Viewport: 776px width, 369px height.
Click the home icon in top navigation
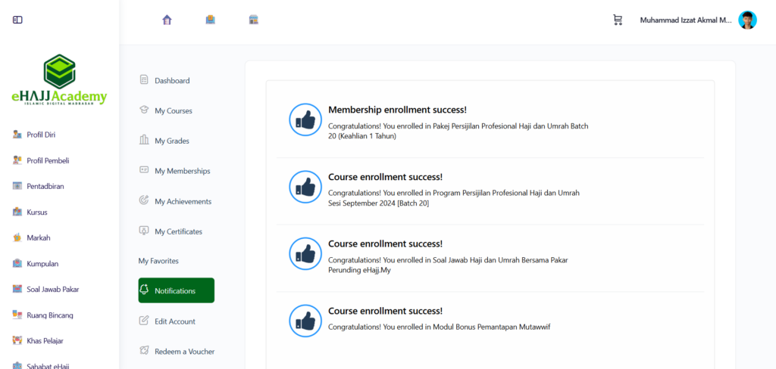(x=167, y=20)
